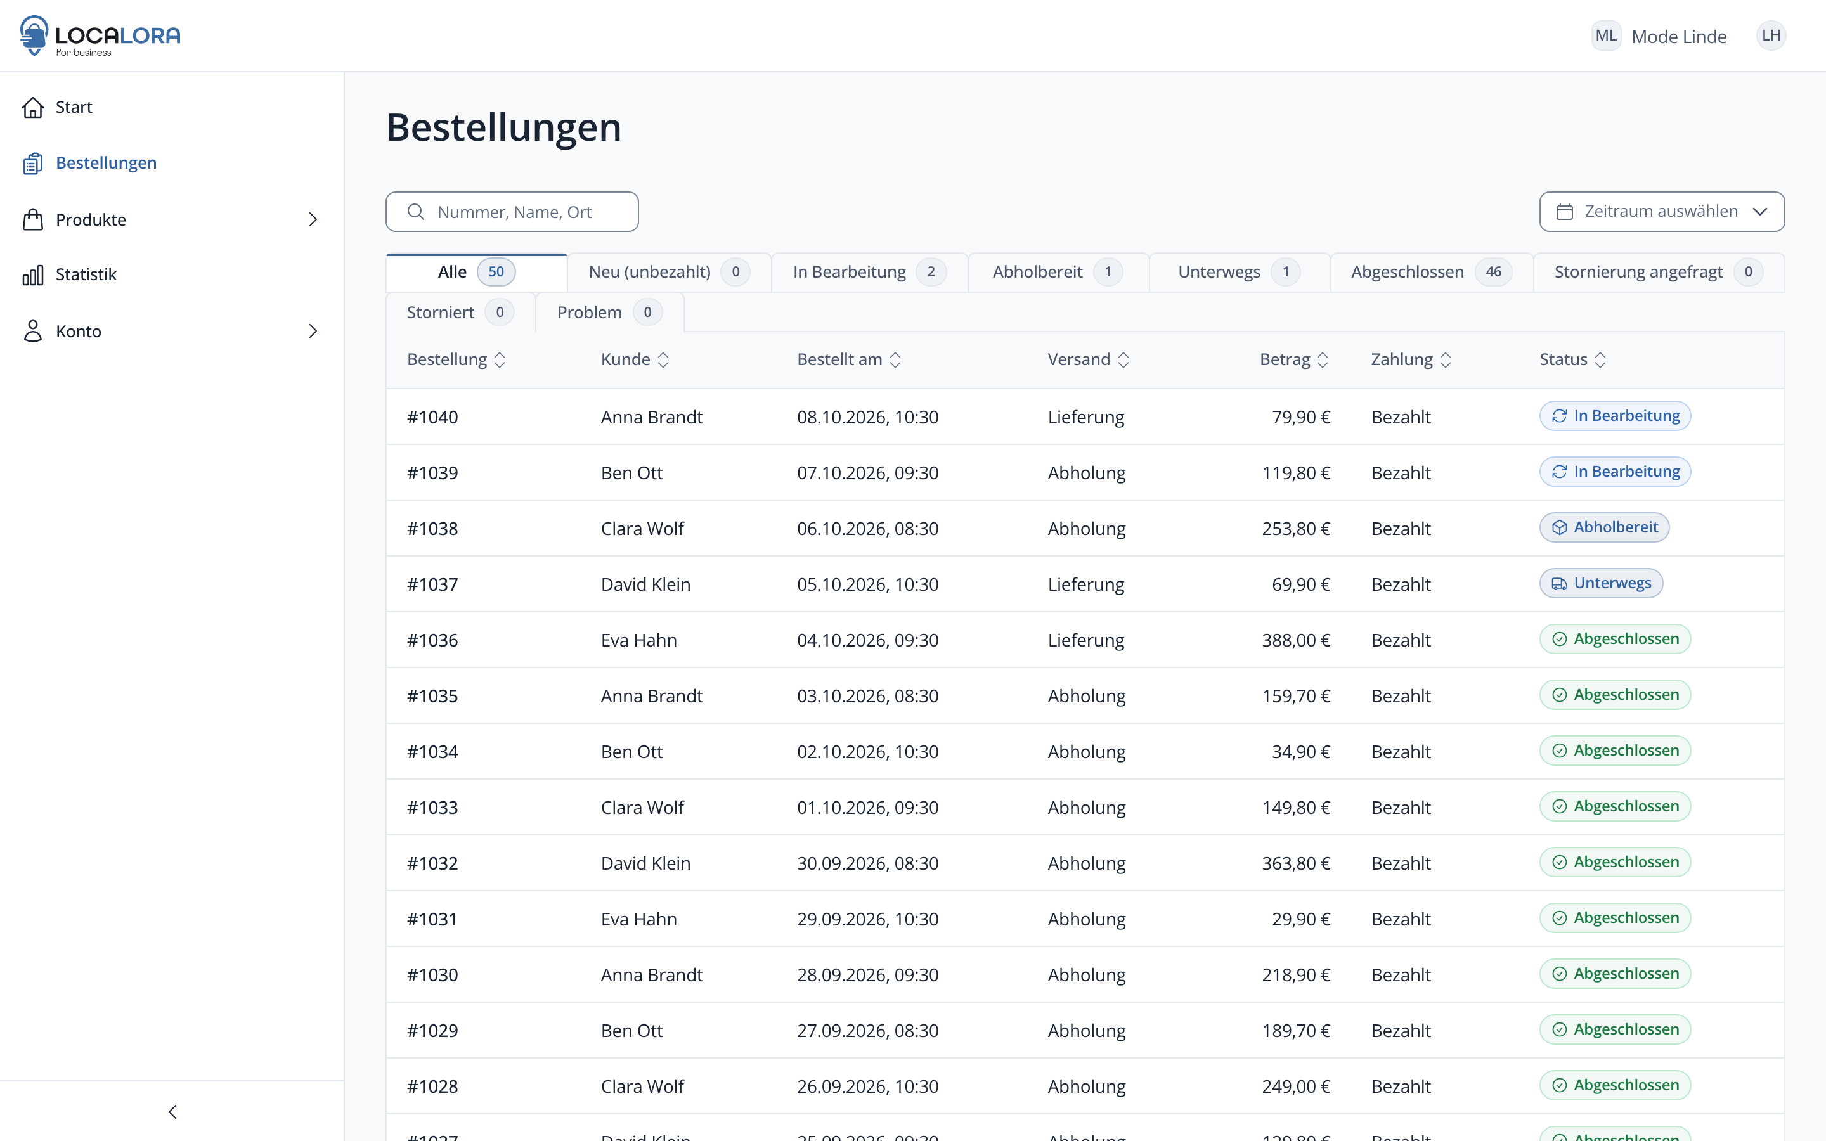1826x1141 pixels.
Task: Open Start via the home icon
Action: click(32, 107)
